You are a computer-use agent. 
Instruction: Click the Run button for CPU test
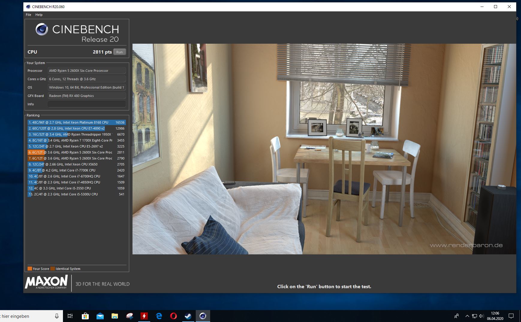point(119,52)
